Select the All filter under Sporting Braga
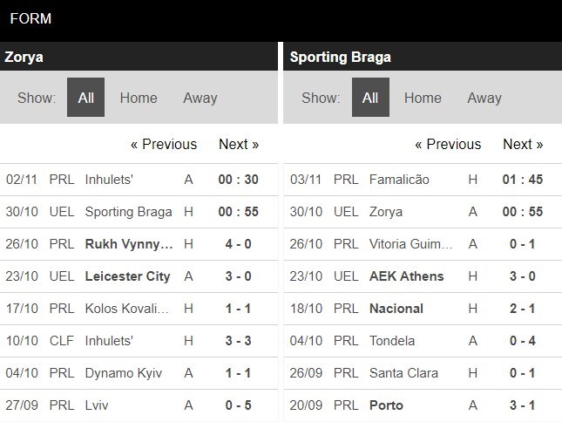The image size is (562, 422). [370, 97]
